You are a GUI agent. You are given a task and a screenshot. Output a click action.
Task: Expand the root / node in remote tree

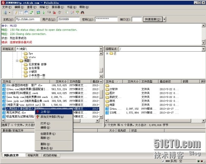click(x=107, y=54)
